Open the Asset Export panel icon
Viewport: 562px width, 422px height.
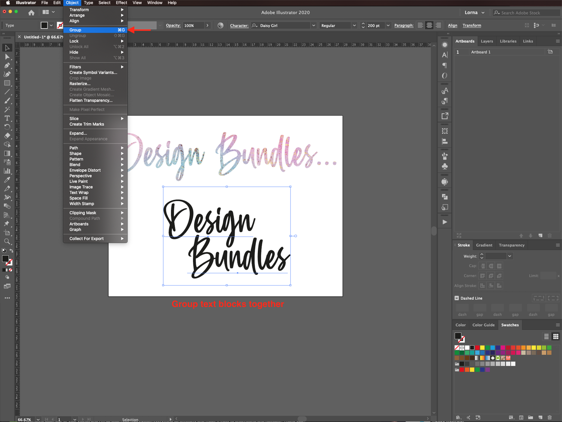[x=445, y=116]
